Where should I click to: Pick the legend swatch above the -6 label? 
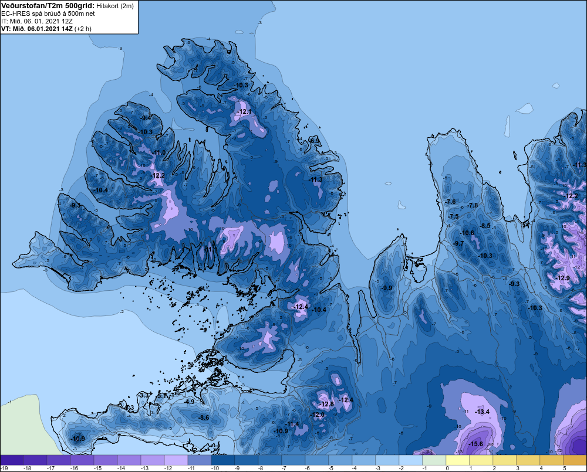pos(317,460)
